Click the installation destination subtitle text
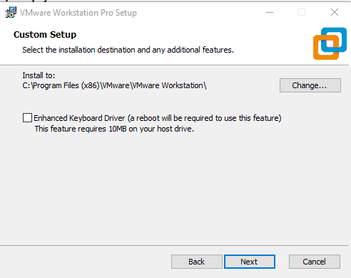This screenshot has width=351, height=278. (x=128, y=50)
